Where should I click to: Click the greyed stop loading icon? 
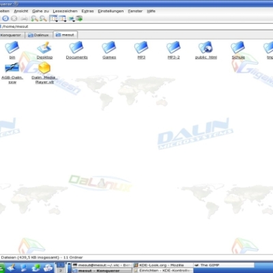tap(14, 18)
